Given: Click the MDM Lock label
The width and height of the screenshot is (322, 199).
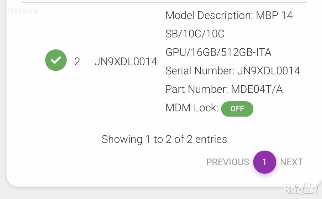Looking at the screenshot, I should (x=192, y=108).
